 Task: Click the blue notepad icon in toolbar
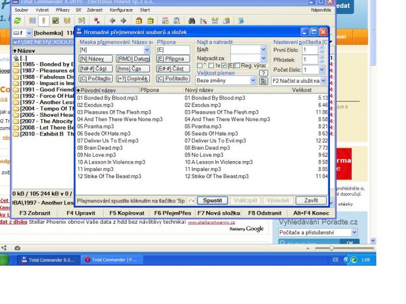(x=241, y=21)
